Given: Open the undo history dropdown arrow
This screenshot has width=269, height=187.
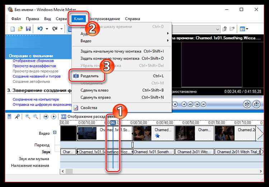Looking at the screenshot, I should pos(47,29).
